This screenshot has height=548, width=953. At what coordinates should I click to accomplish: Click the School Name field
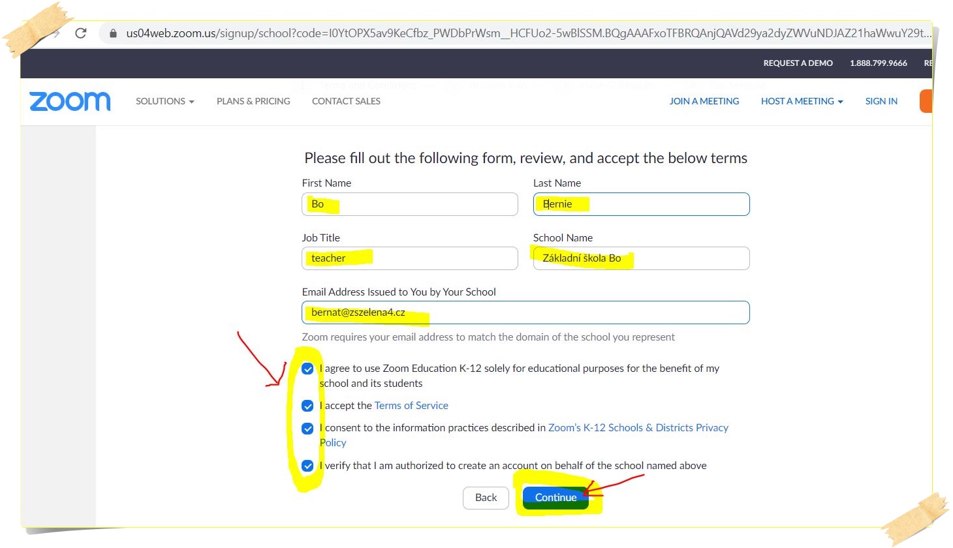click(x=642, y=258)
